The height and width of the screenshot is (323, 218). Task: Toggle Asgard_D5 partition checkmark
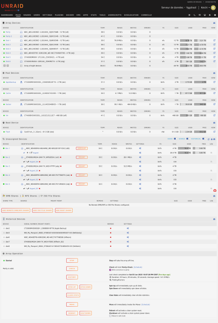(24, 171)
